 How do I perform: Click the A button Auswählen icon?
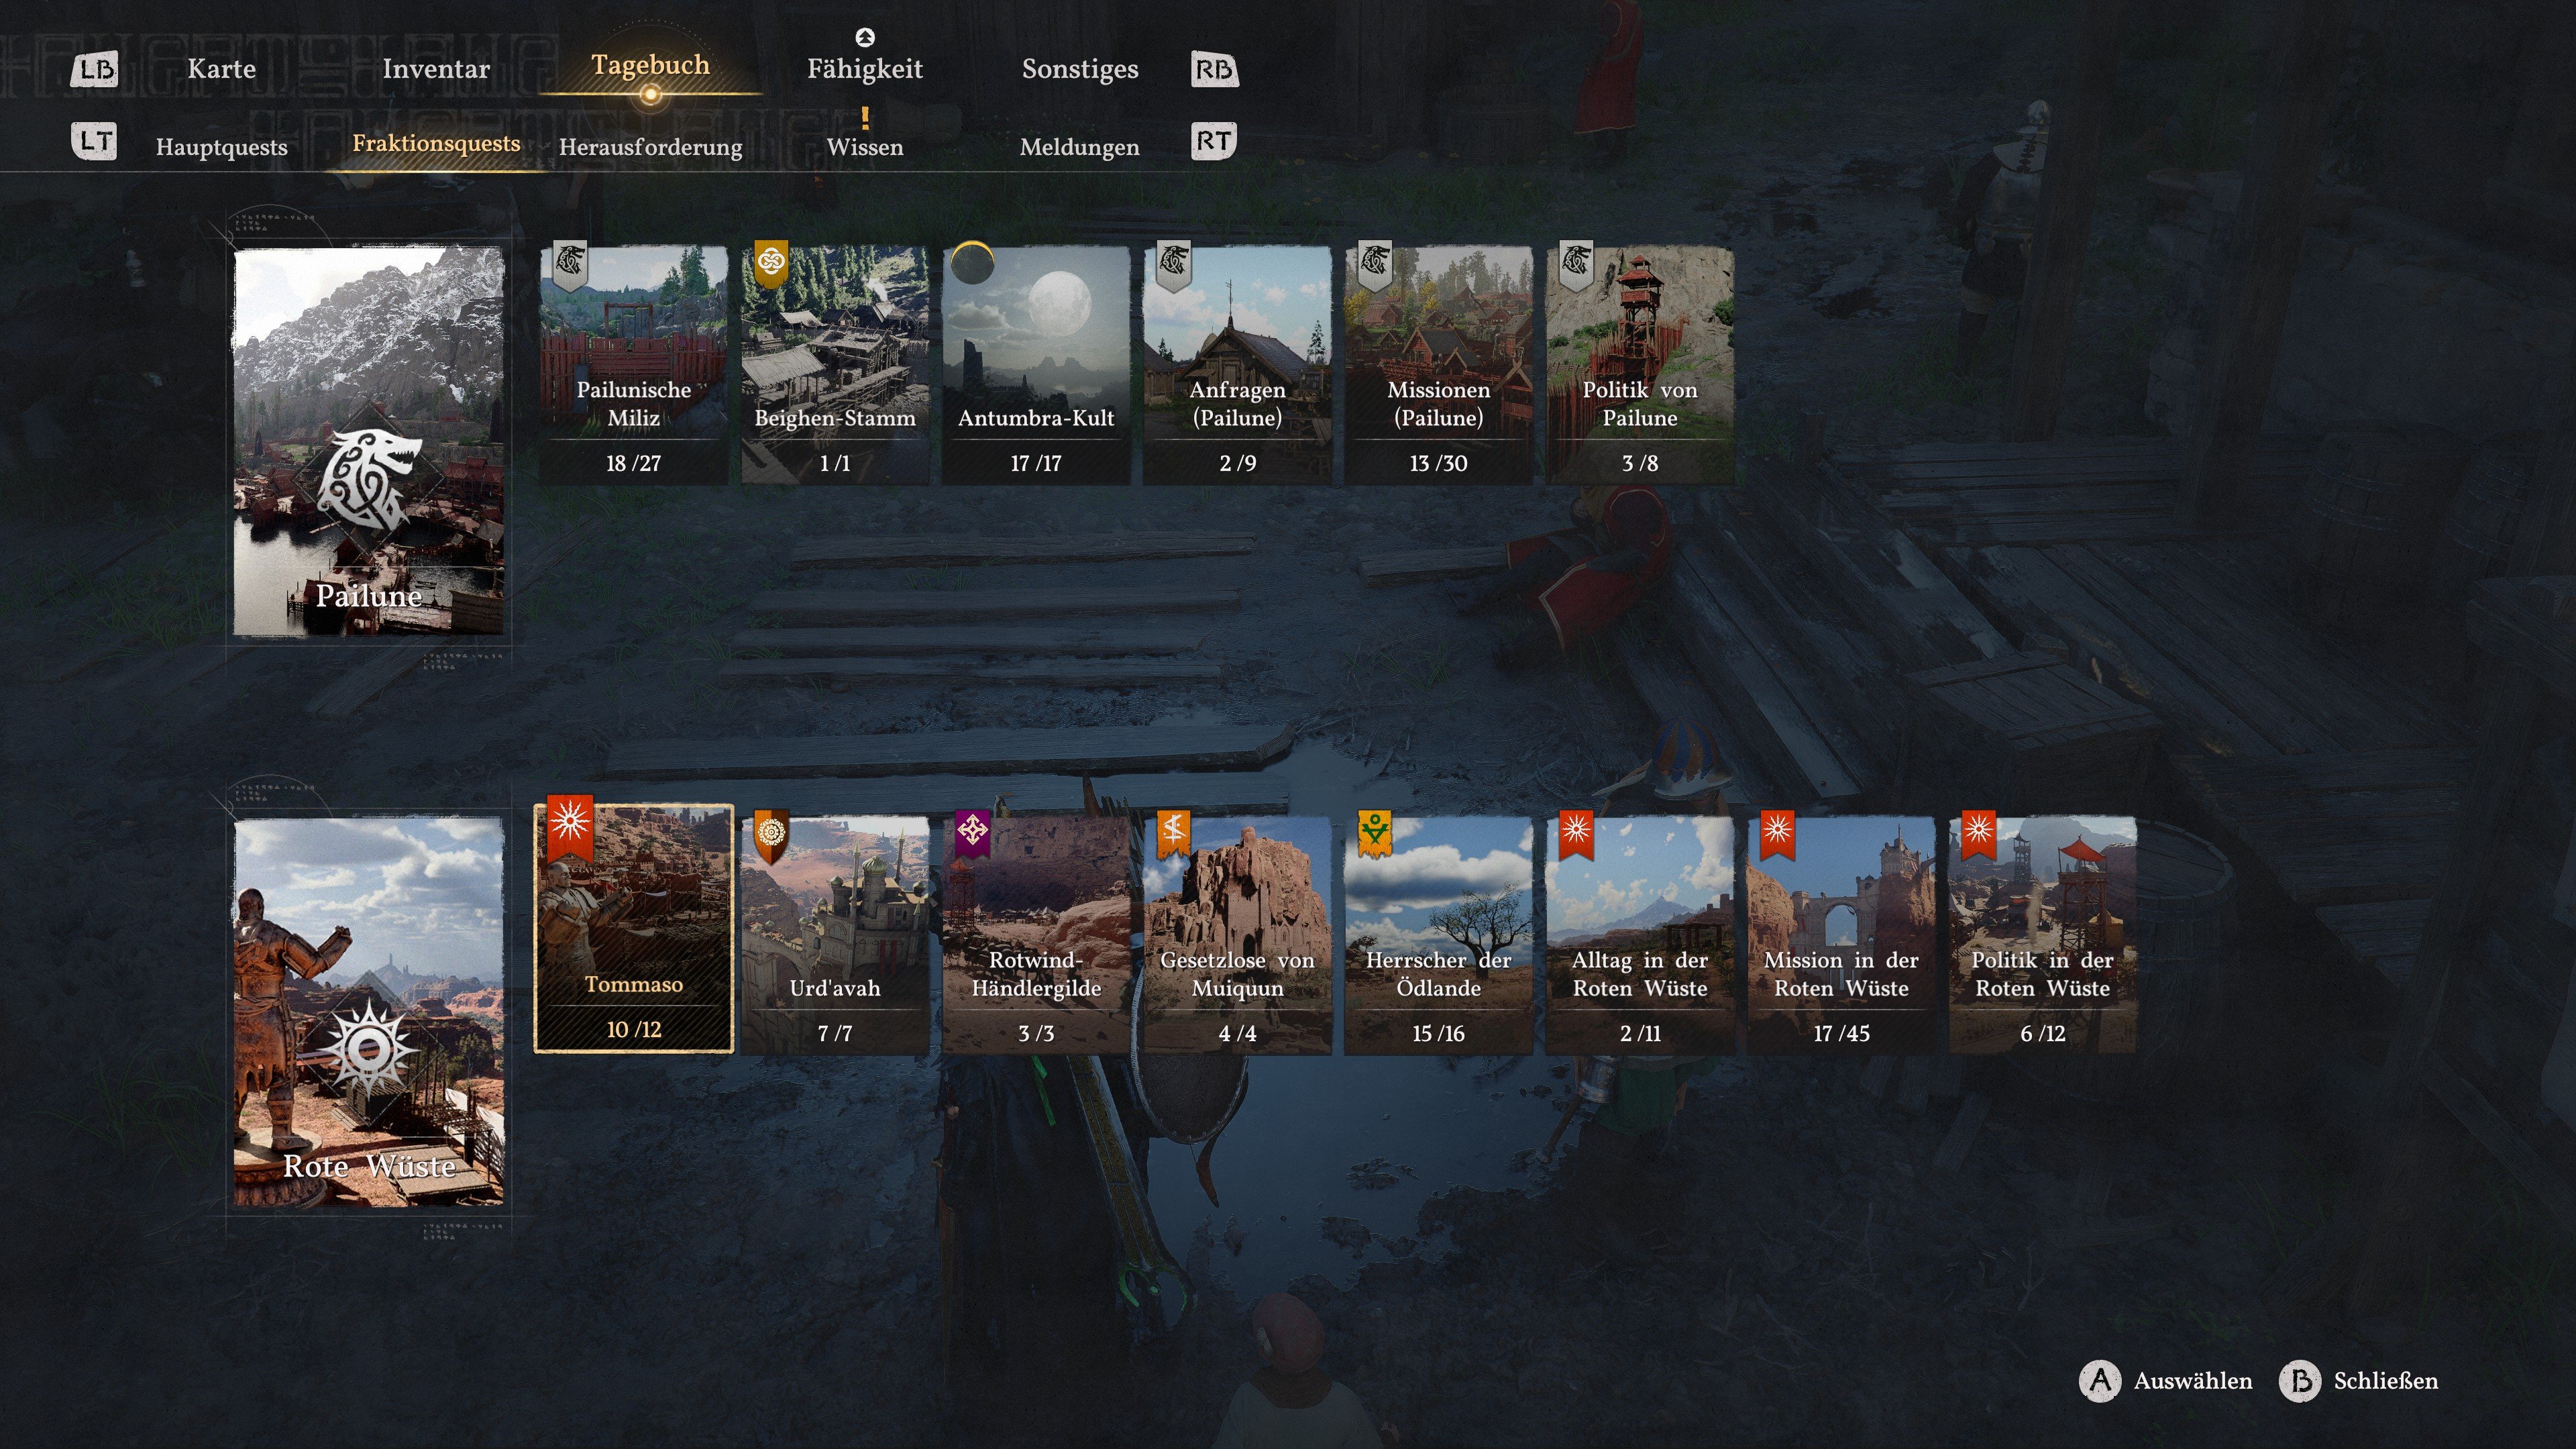2099,1381
